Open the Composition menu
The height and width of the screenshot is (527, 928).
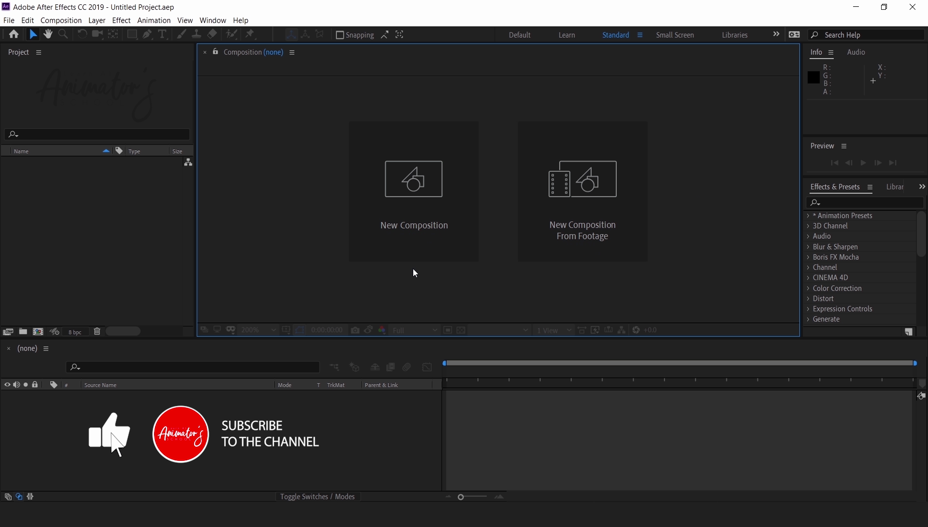coord(60,20)
